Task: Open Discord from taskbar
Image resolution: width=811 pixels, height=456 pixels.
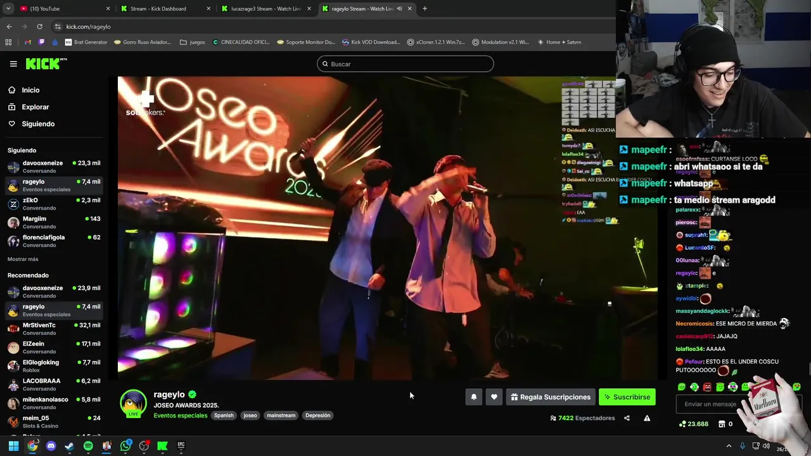Action: point(51,446)
